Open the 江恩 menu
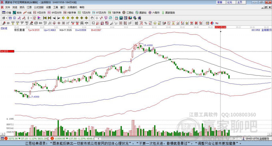Viewport: 272px width, 146px height. (x=29, y=7)
